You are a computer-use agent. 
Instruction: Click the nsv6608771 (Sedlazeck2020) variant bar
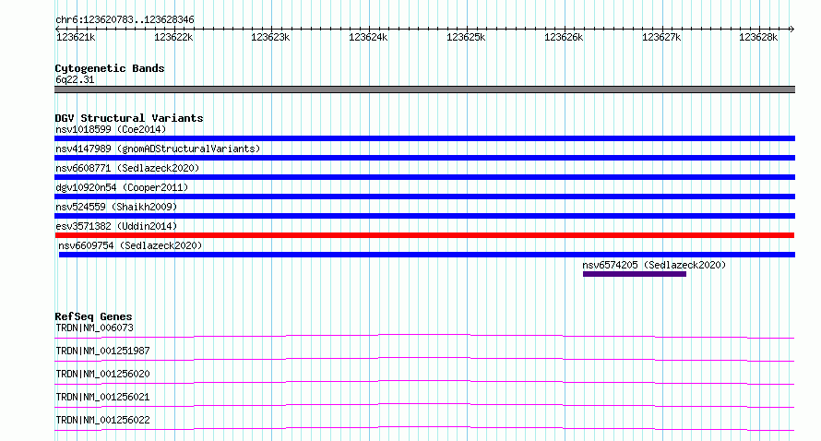(424, 177)
